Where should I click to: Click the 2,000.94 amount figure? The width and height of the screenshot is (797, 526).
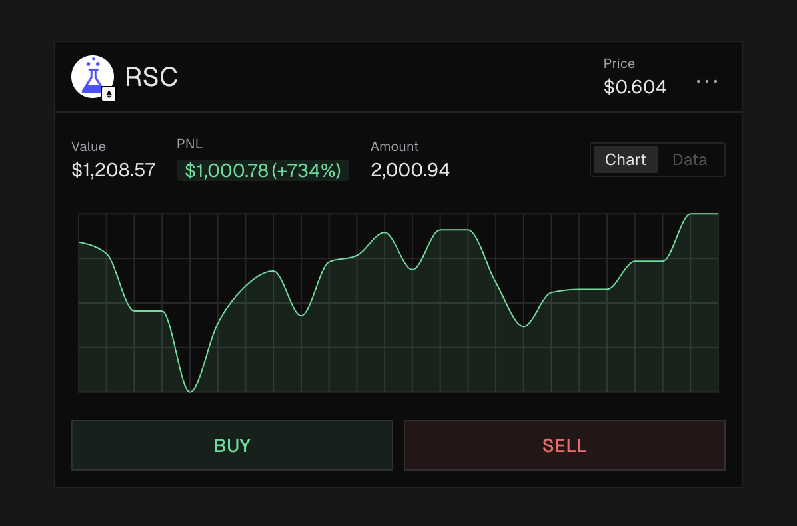(410, 170)
